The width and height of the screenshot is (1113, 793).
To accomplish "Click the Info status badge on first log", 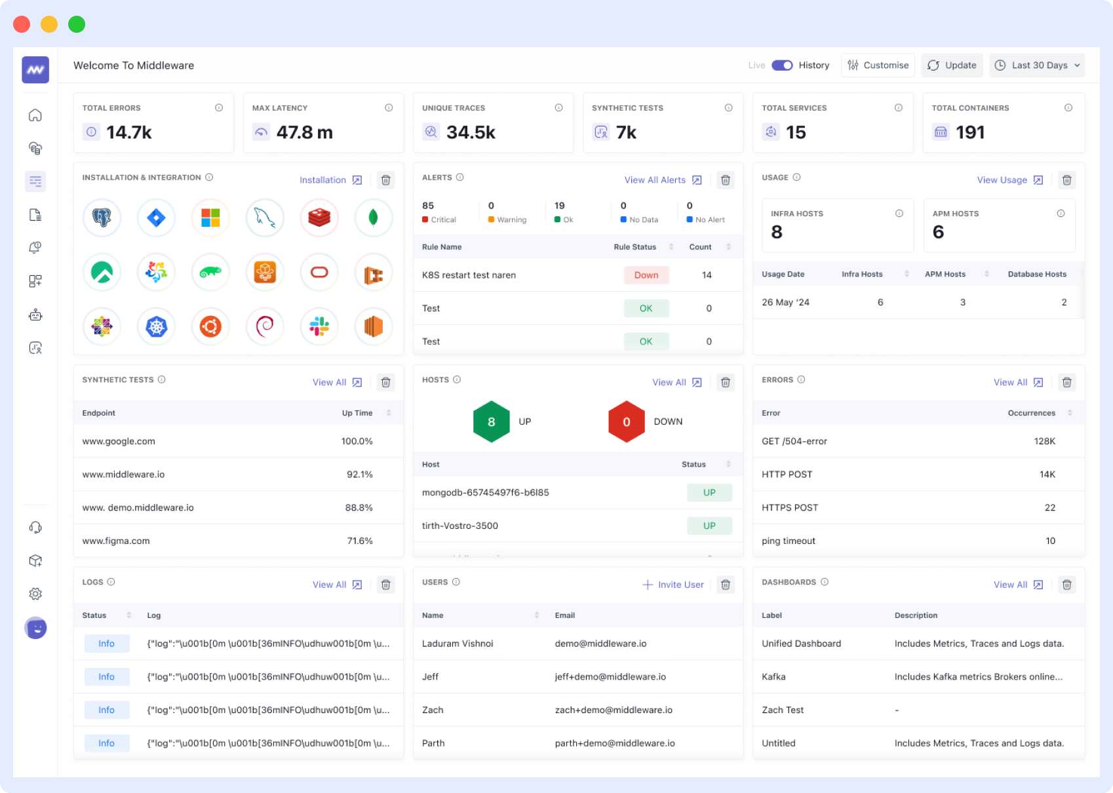I will click(x=106, y=643).
